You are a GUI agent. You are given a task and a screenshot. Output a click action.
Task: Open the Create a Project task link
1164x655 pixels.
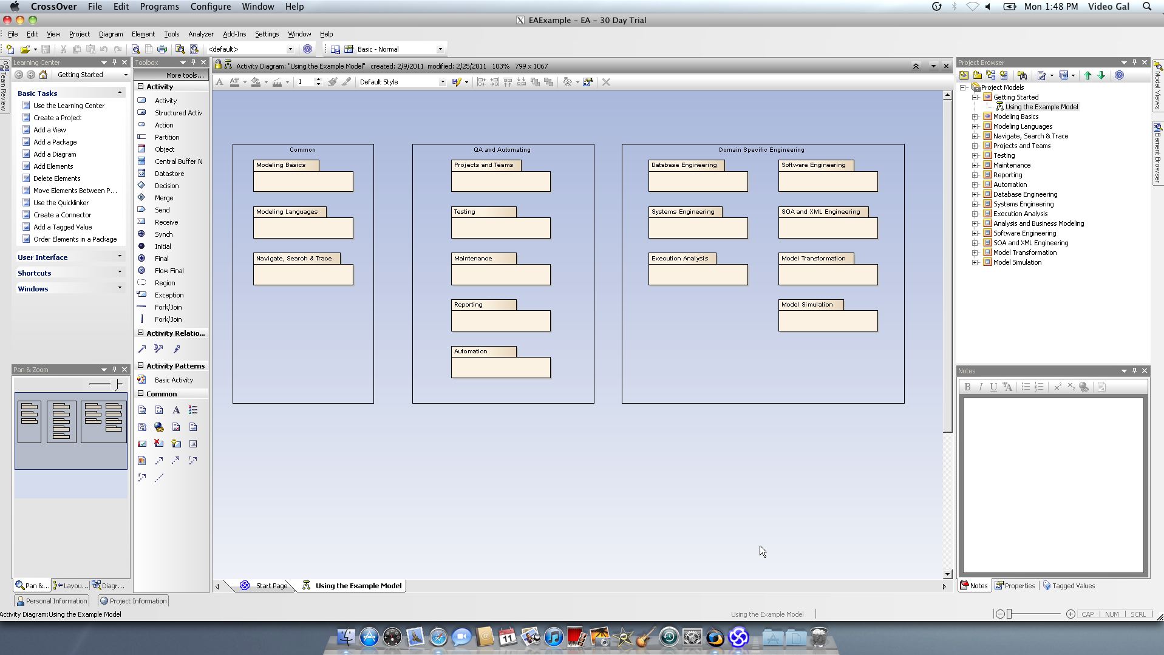tap(57, 118)
